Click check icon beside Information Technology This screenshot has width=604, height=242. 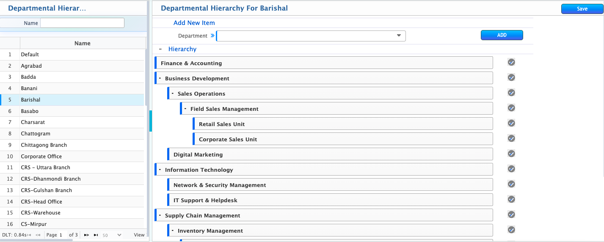coord(511,169)
